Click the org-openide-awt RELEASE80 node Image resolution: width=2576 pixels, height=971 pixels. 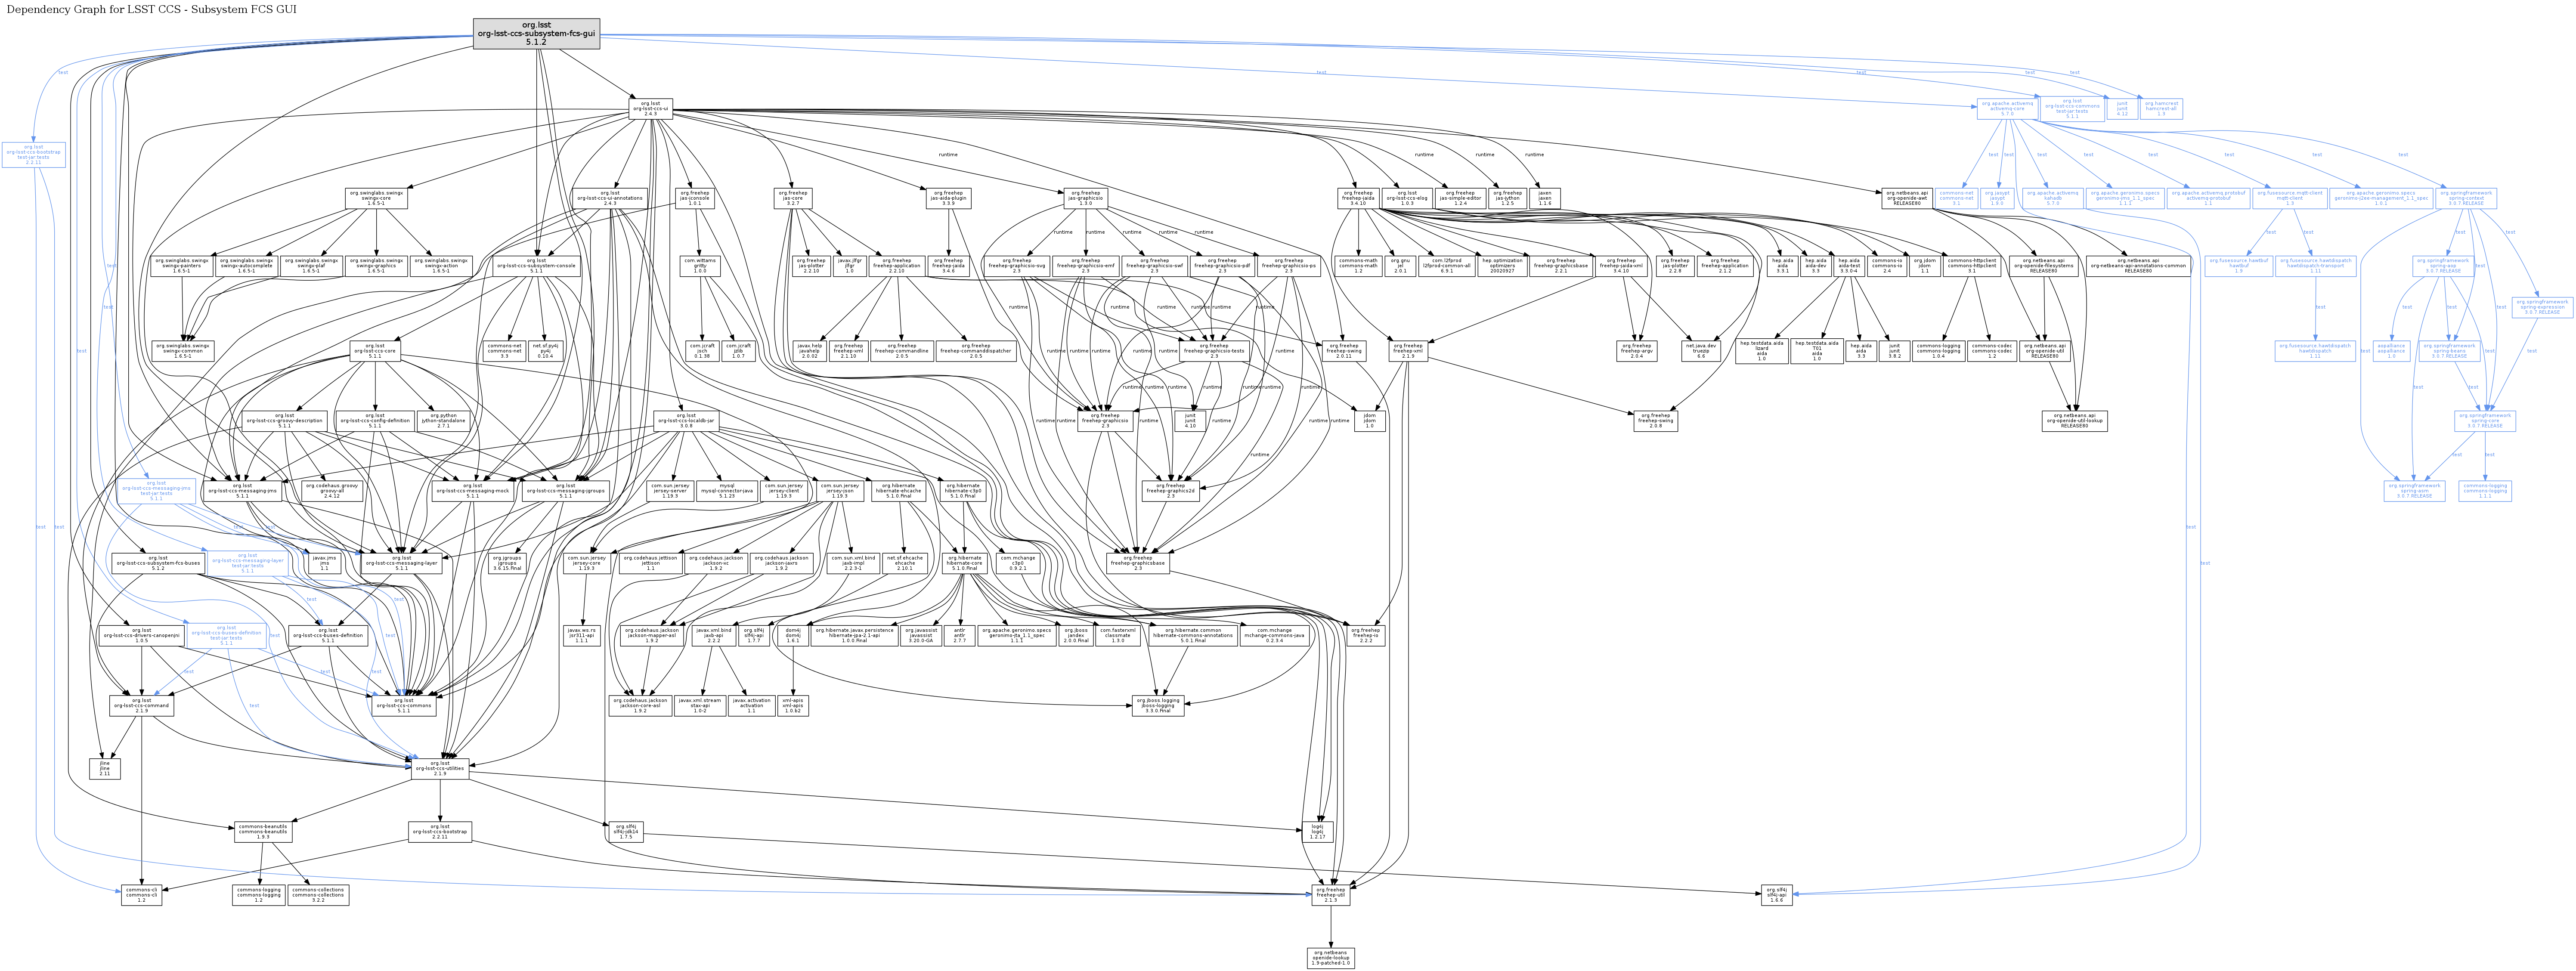tap(1906, 198)
